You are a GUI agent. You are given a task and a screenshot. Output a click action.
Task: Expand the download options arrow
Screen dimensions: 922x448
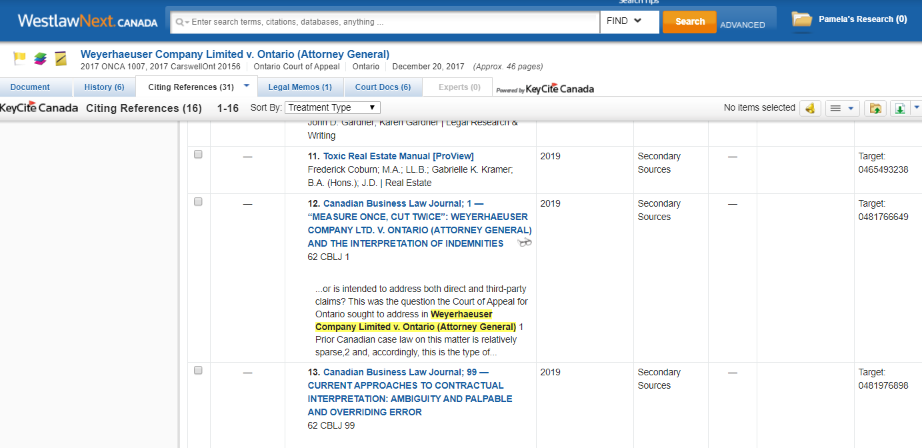[917, 107]
